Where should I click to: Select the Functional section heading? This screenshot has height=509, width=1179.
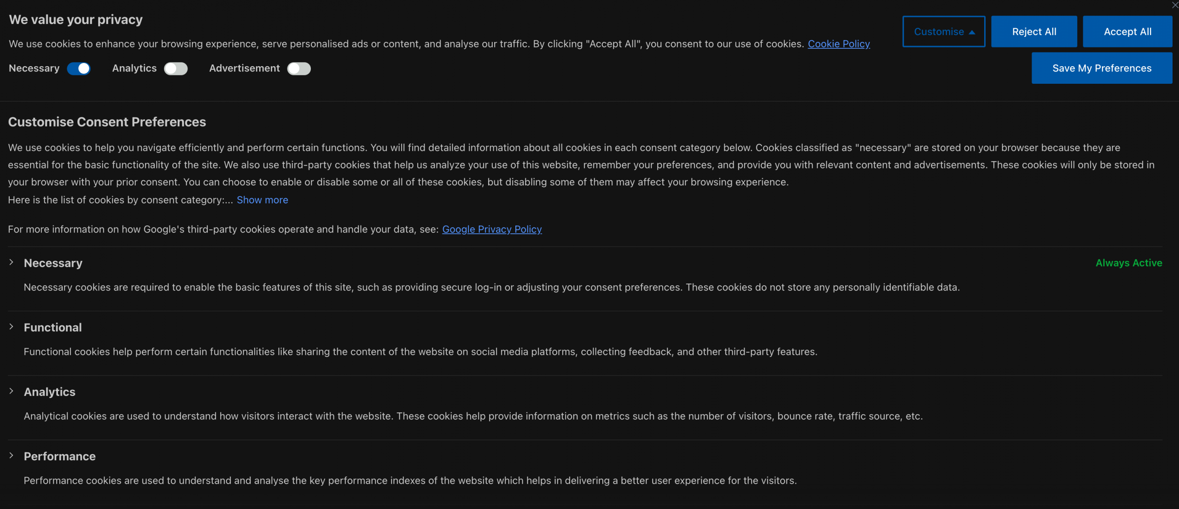click(x=53, y=328)
